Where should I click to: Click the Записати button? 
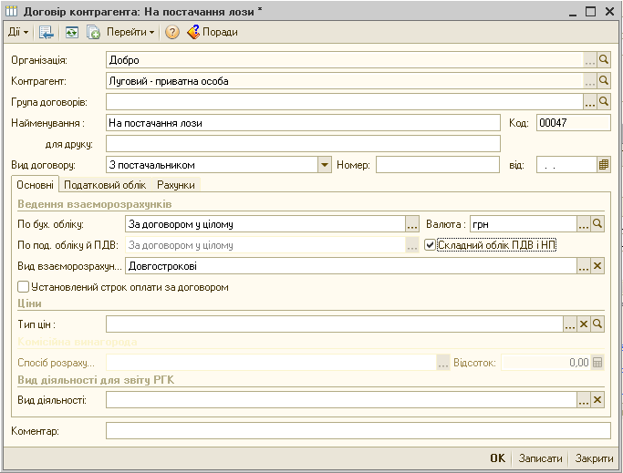(x=540, y=458)
